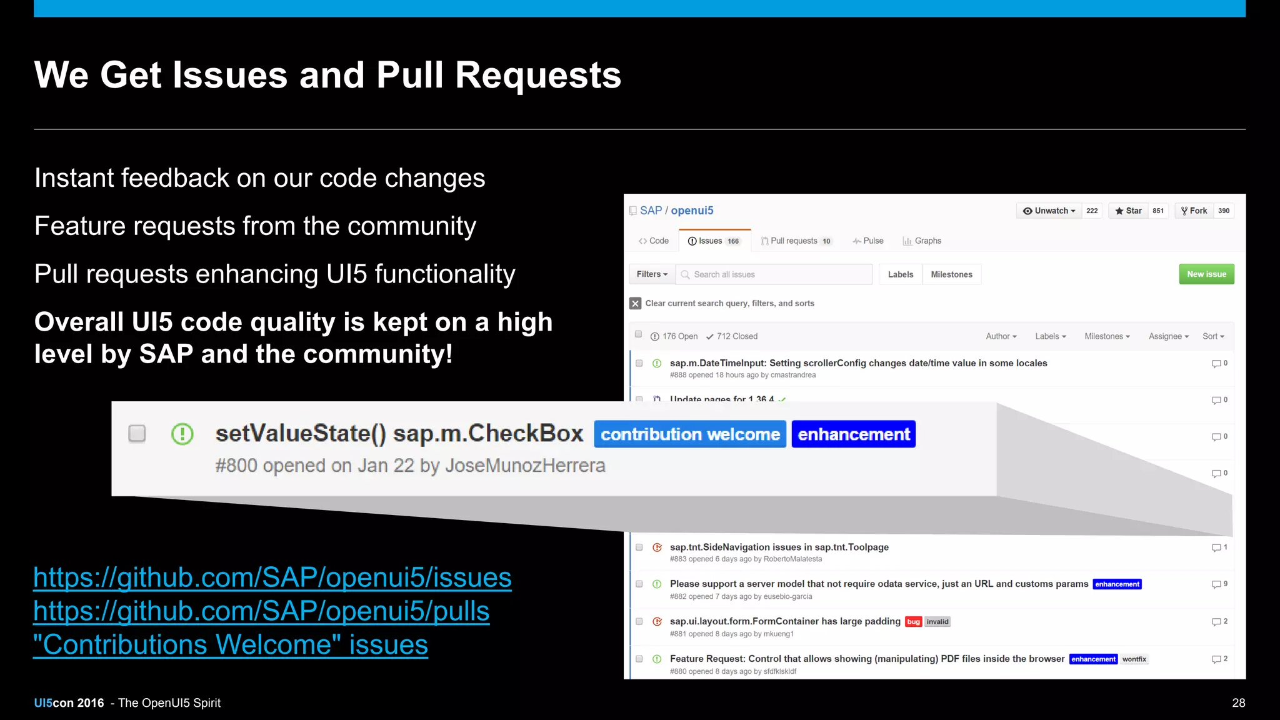Click the Star button

[1128, 211]
